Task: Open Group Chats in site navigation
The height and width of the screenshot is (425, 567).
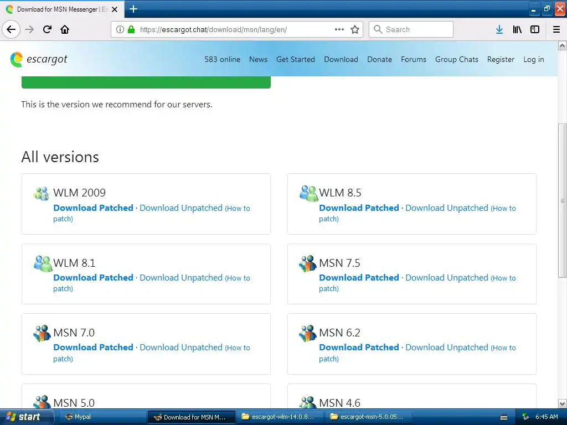Action: tap(457, 59)
